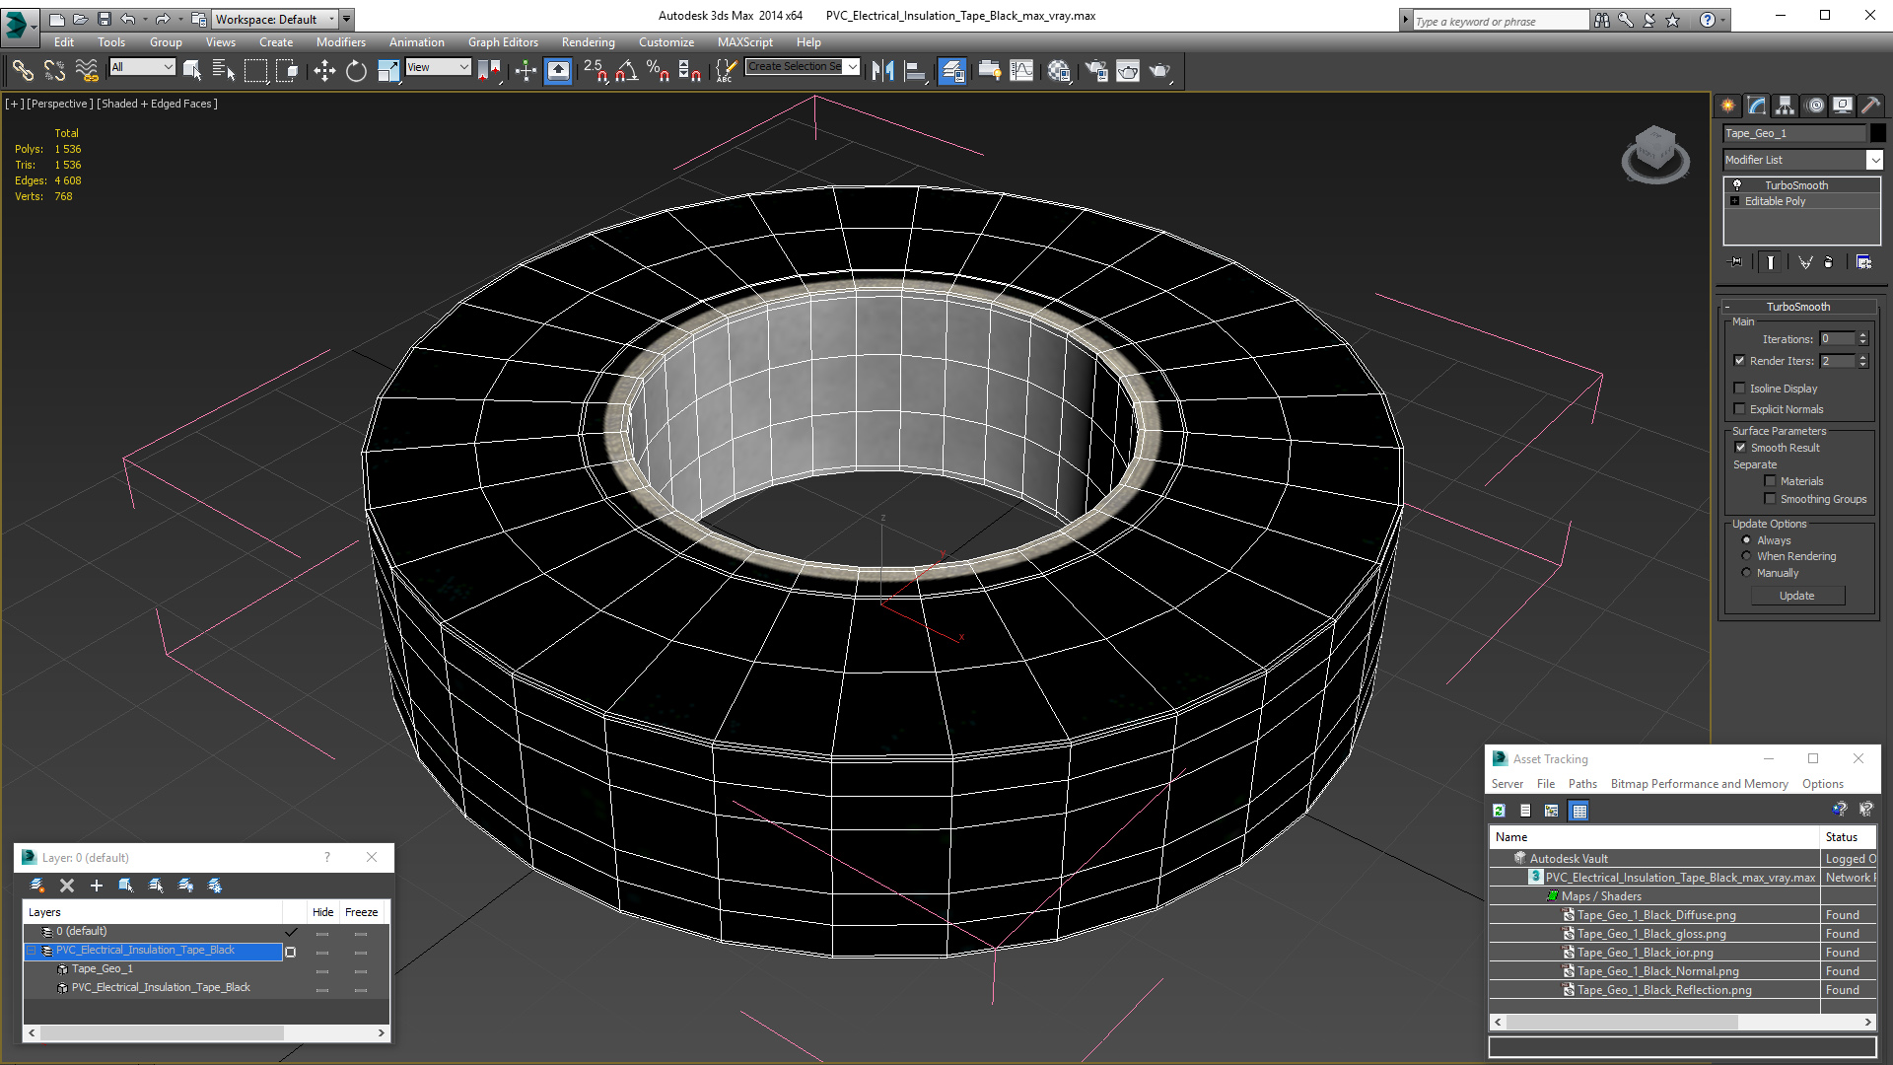1893x1065 pixels.
Task: Open the Material Editor
Action: pyautogui.click(x=1059, y=71)
